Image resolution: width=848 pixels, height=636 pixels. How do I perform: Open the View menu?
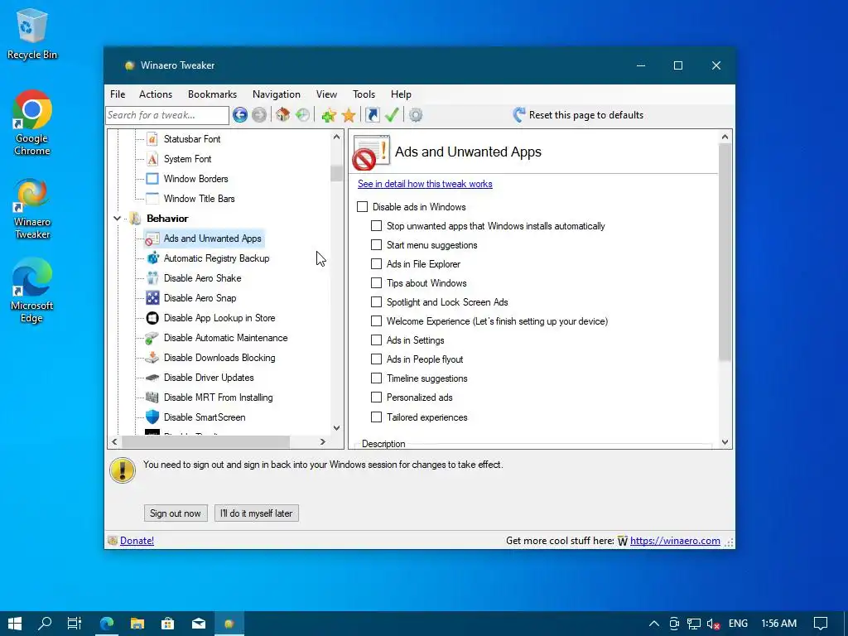[x=326, y=94]
